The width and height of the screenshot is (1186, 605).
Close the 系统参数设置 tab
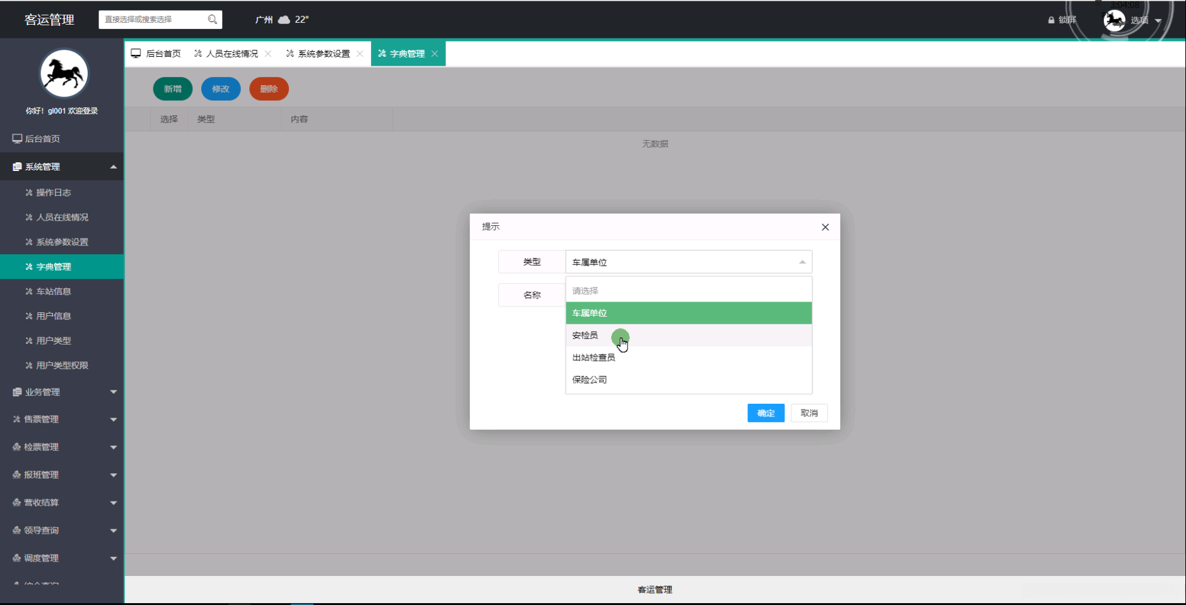coord(360,54)
